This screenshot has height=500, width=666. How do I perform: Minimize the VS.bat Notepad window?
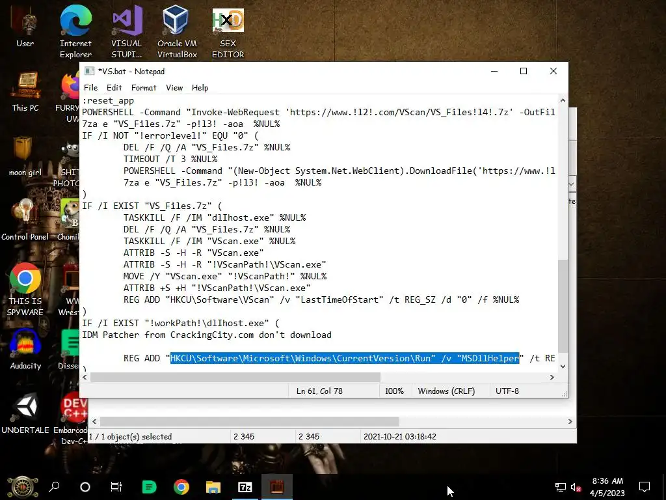[494, 71]
